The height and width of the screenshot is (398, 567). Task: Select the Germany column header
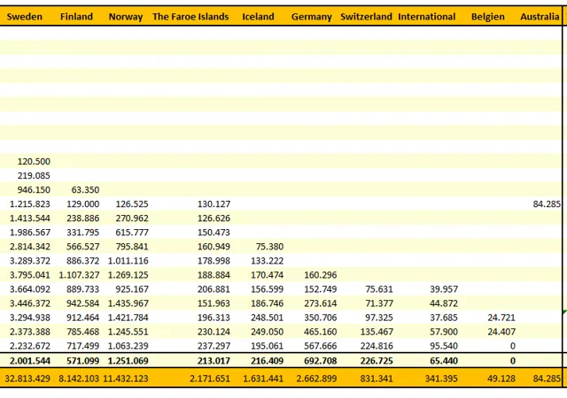coord(311,17)
